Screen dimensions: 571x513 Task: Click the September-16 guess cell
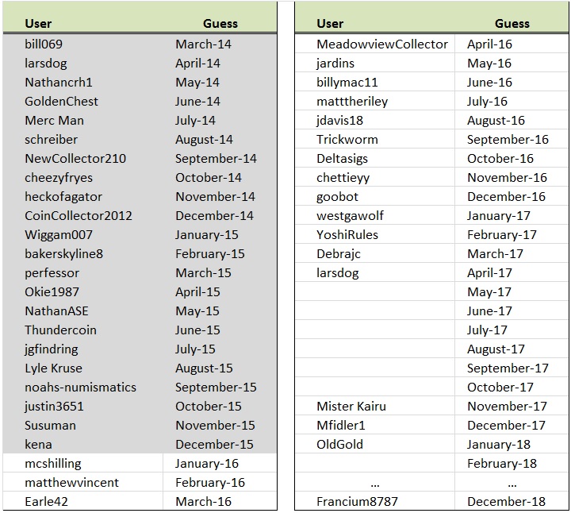(512, 139)
